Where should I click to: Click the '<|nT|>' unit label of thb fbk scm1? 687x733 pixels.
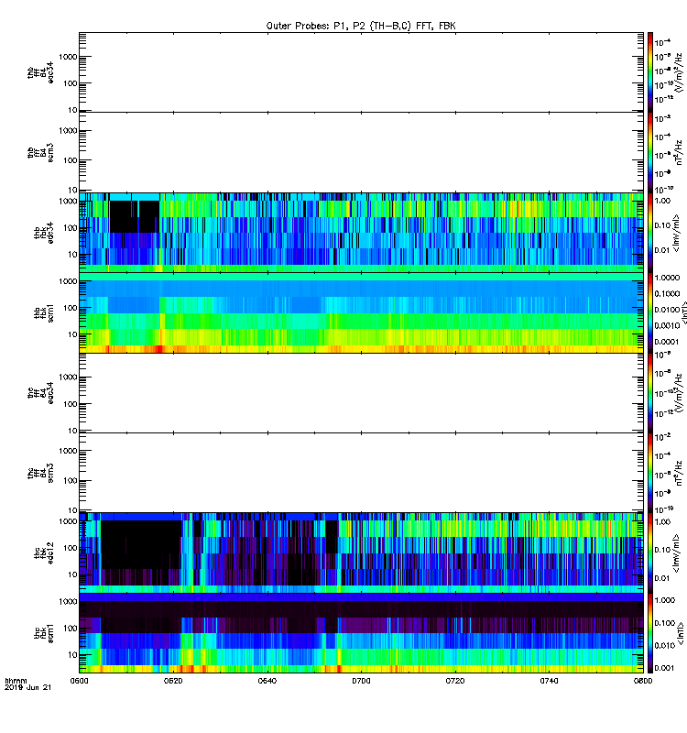684,312
